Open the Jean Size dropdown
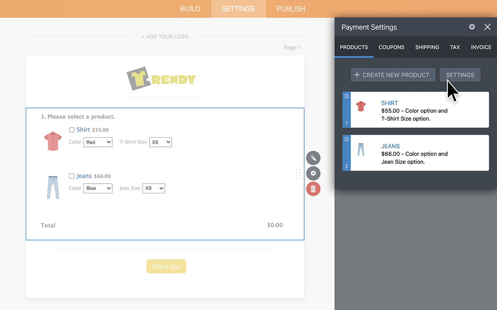This screenshot has height=310, width=497. (x=154, y=188)
